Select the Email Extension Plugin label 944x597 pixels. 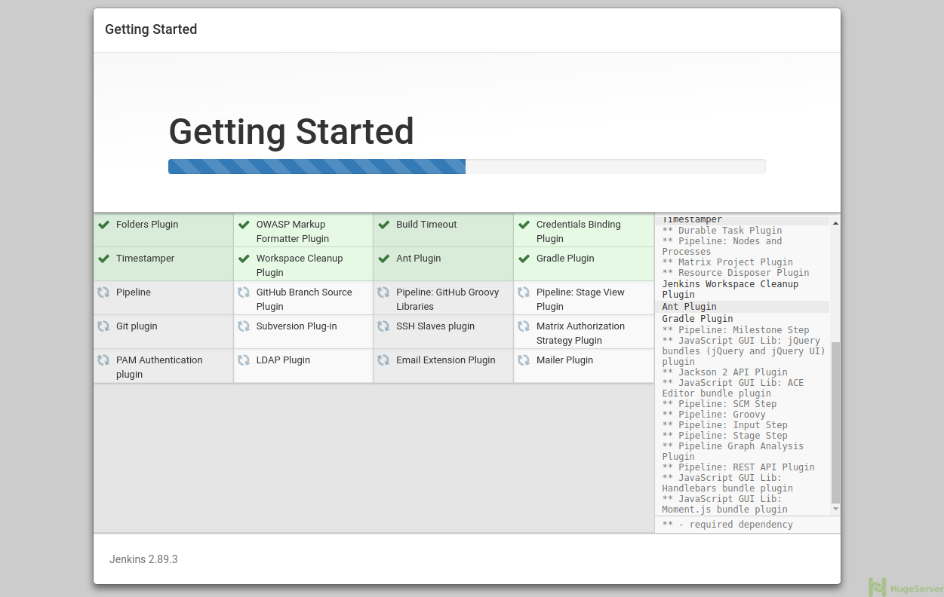click(x=445, y=360)
